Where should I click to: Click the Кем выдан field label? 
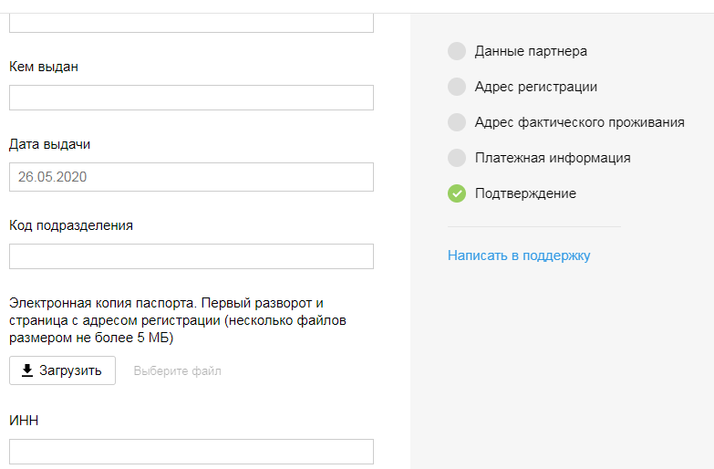point(44,67)
